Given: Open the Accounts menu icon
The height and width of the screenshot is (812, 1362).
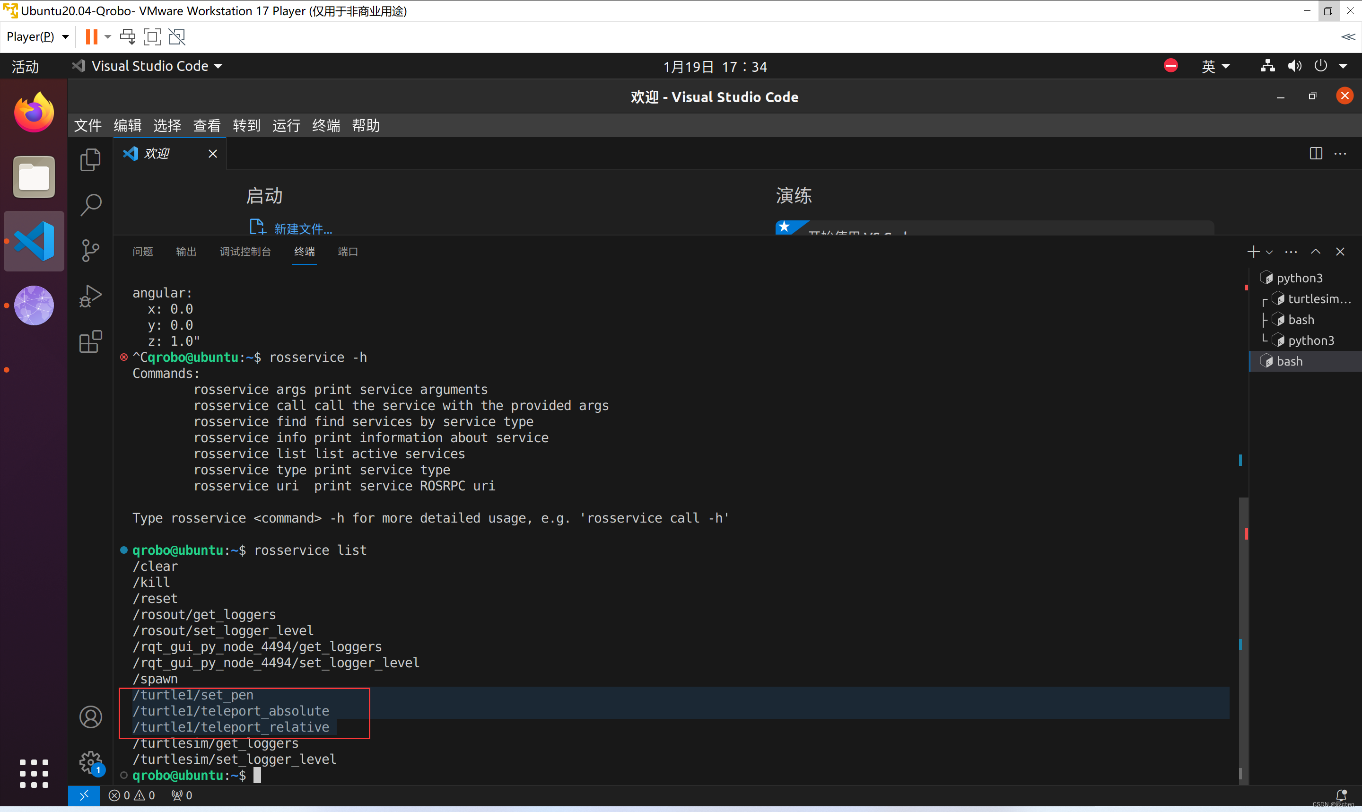Looking at the screenshot, I should tap(91, 717).
